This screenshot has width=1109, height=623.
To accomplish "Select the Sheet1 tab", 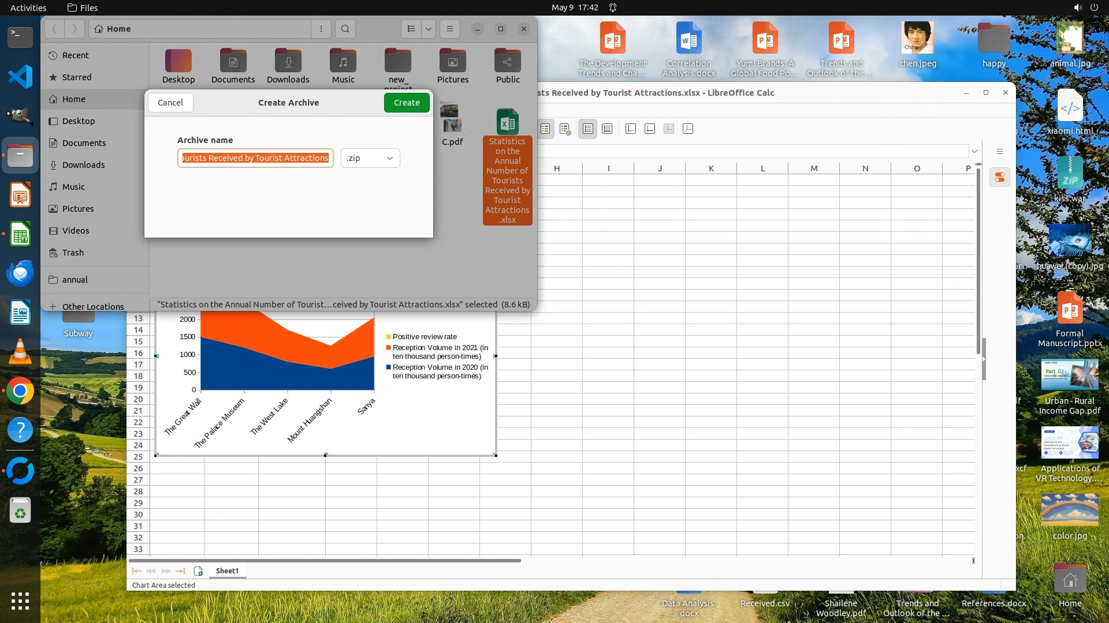I will [x=227, y=571].
